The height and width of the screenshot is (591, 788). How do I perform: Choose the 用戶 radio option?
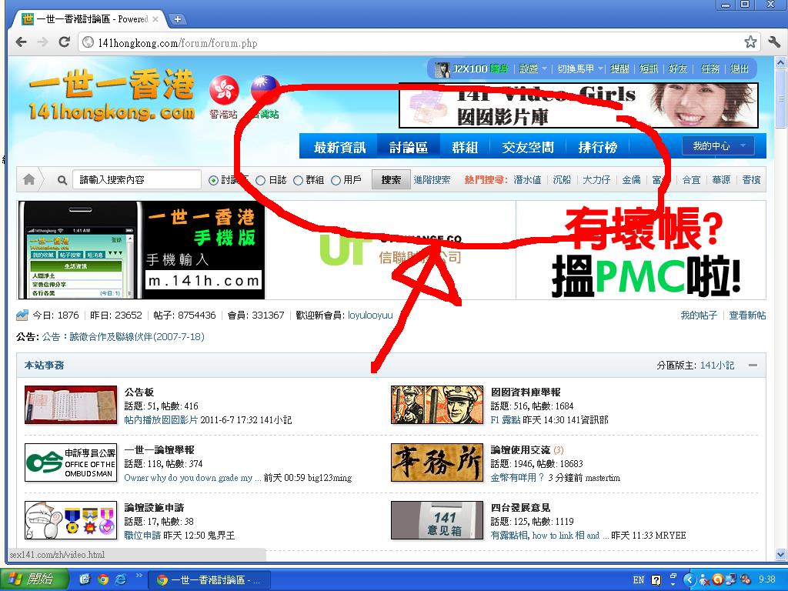(x=335, y=179)
